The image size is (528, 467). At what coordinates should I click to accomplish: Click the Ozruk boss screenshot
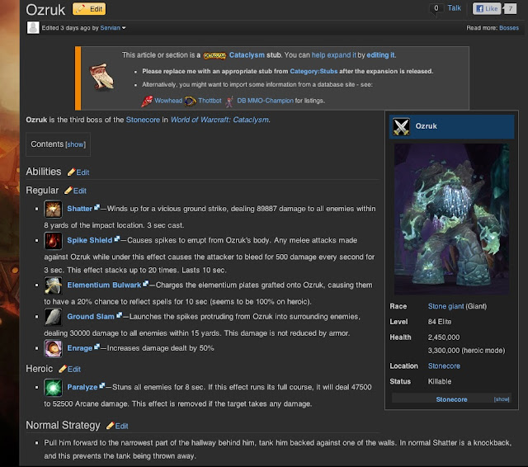click(451, 219)
